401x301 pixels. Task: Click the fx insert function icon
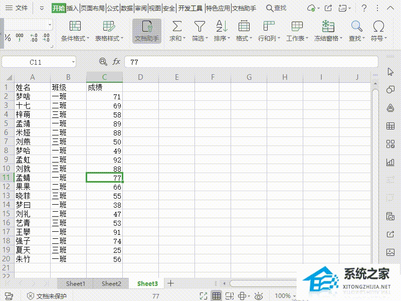(116, 62)
